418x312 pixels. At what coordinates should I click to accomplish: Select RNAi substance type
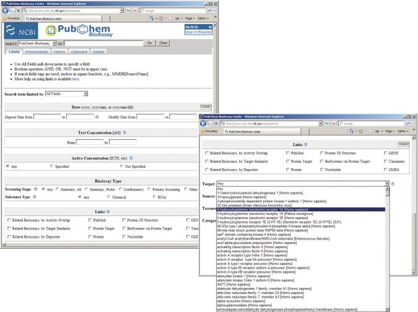coord(154,197)
